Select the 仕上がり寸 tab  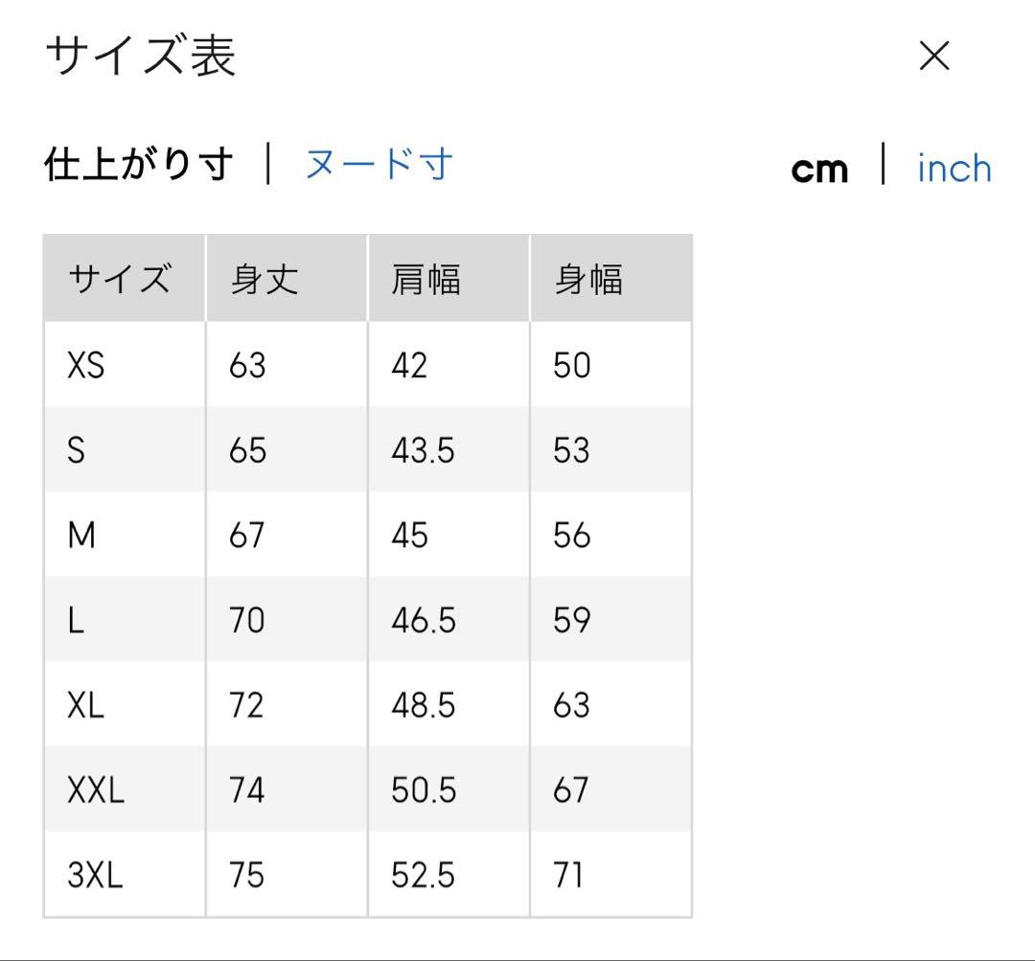coord(138,165)
